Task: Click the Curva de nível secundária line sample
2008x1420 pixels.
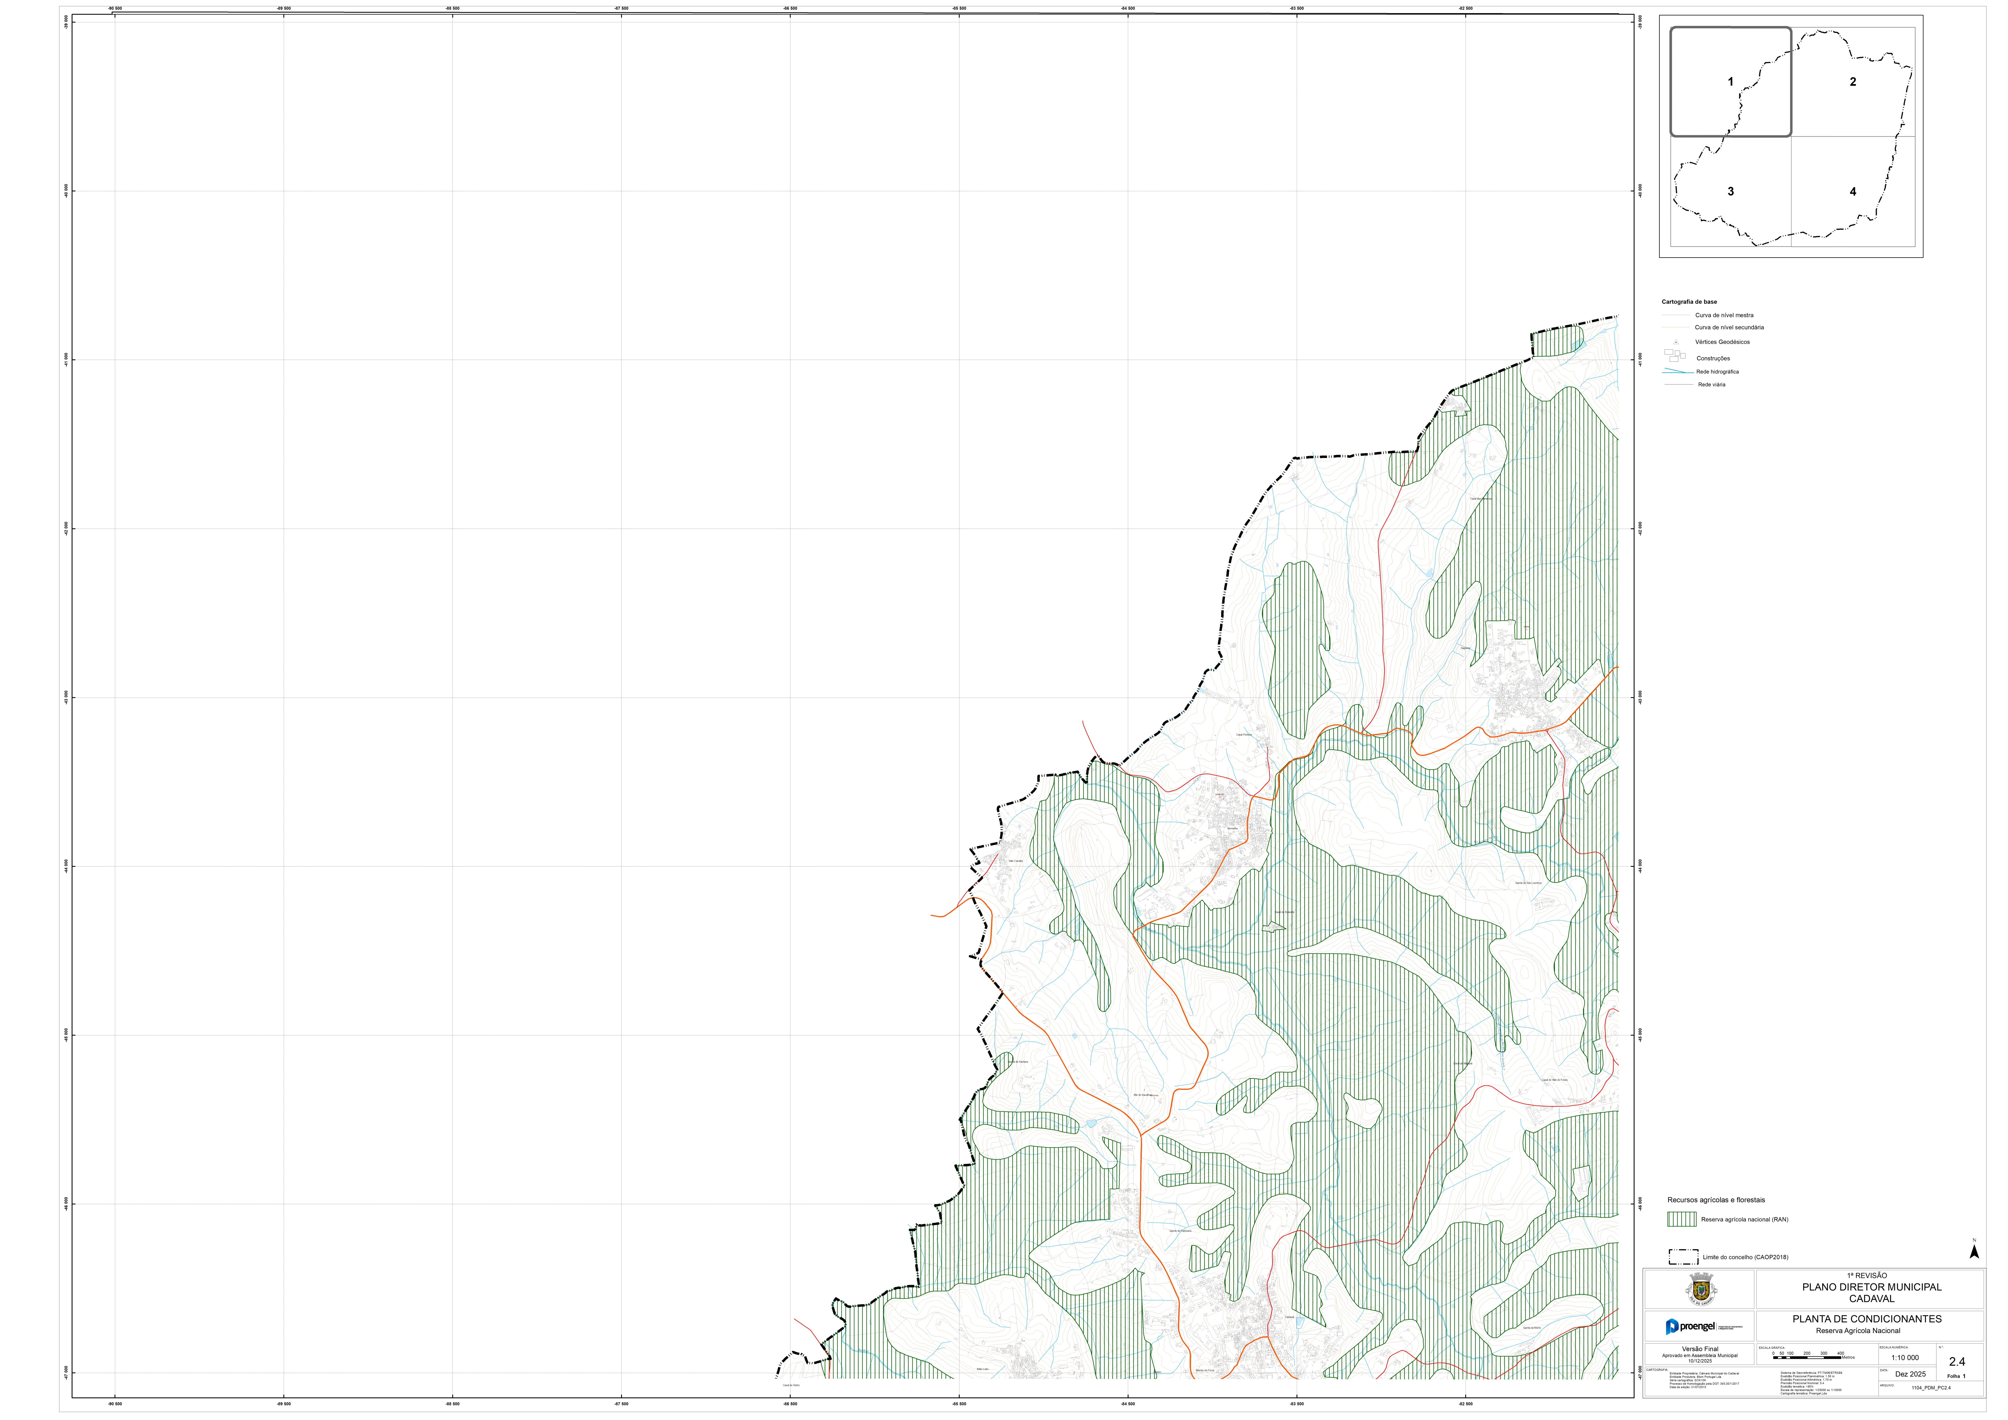Action: point(1676,327)
